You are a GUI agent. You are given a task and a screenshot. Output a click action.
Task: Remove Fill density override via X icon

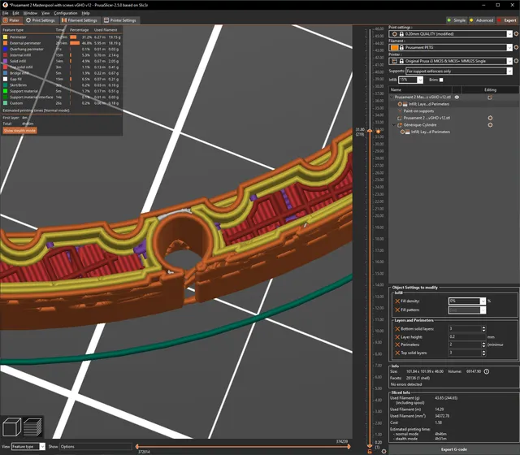point(397,301)
